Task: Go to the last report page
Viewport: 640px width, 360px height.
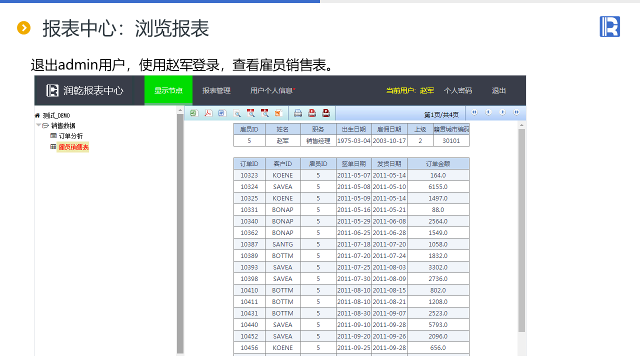Action: [516, 112]
